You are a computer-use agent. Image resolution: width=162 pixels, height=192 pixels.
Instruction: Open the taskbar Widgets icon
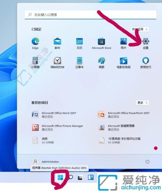(x=91, y=177)
